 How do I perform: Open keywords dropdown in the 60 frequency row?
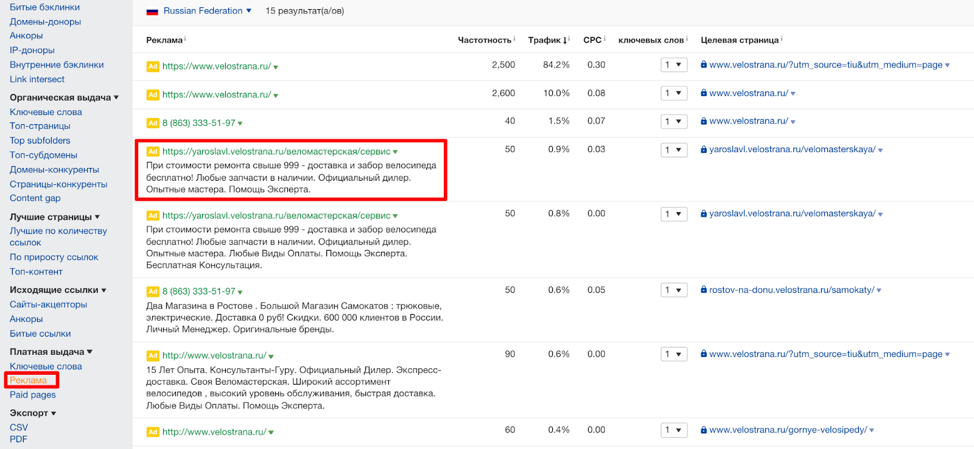click(x=674, y=430)
